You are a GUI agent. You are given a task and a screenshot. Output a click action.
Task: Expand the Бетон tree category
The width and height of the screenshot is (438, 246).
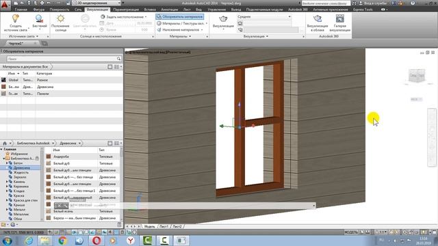(7, 163)
